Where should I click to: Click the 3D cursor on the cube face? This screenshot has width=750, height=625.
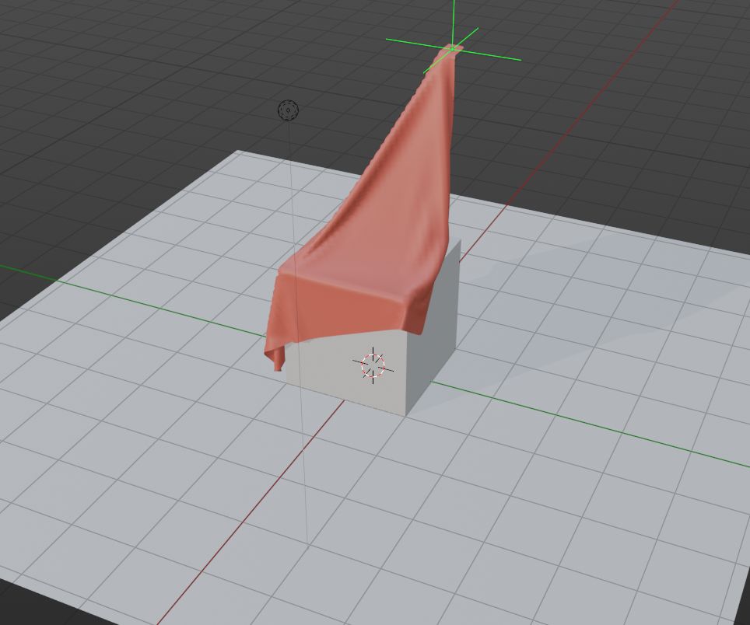coord(373,365)
